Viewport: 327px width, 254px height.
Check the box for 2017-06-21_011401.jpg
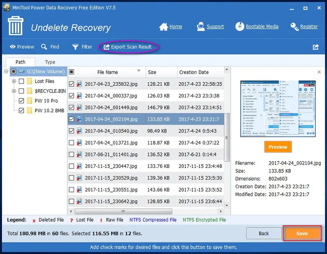tap(72, 154)
